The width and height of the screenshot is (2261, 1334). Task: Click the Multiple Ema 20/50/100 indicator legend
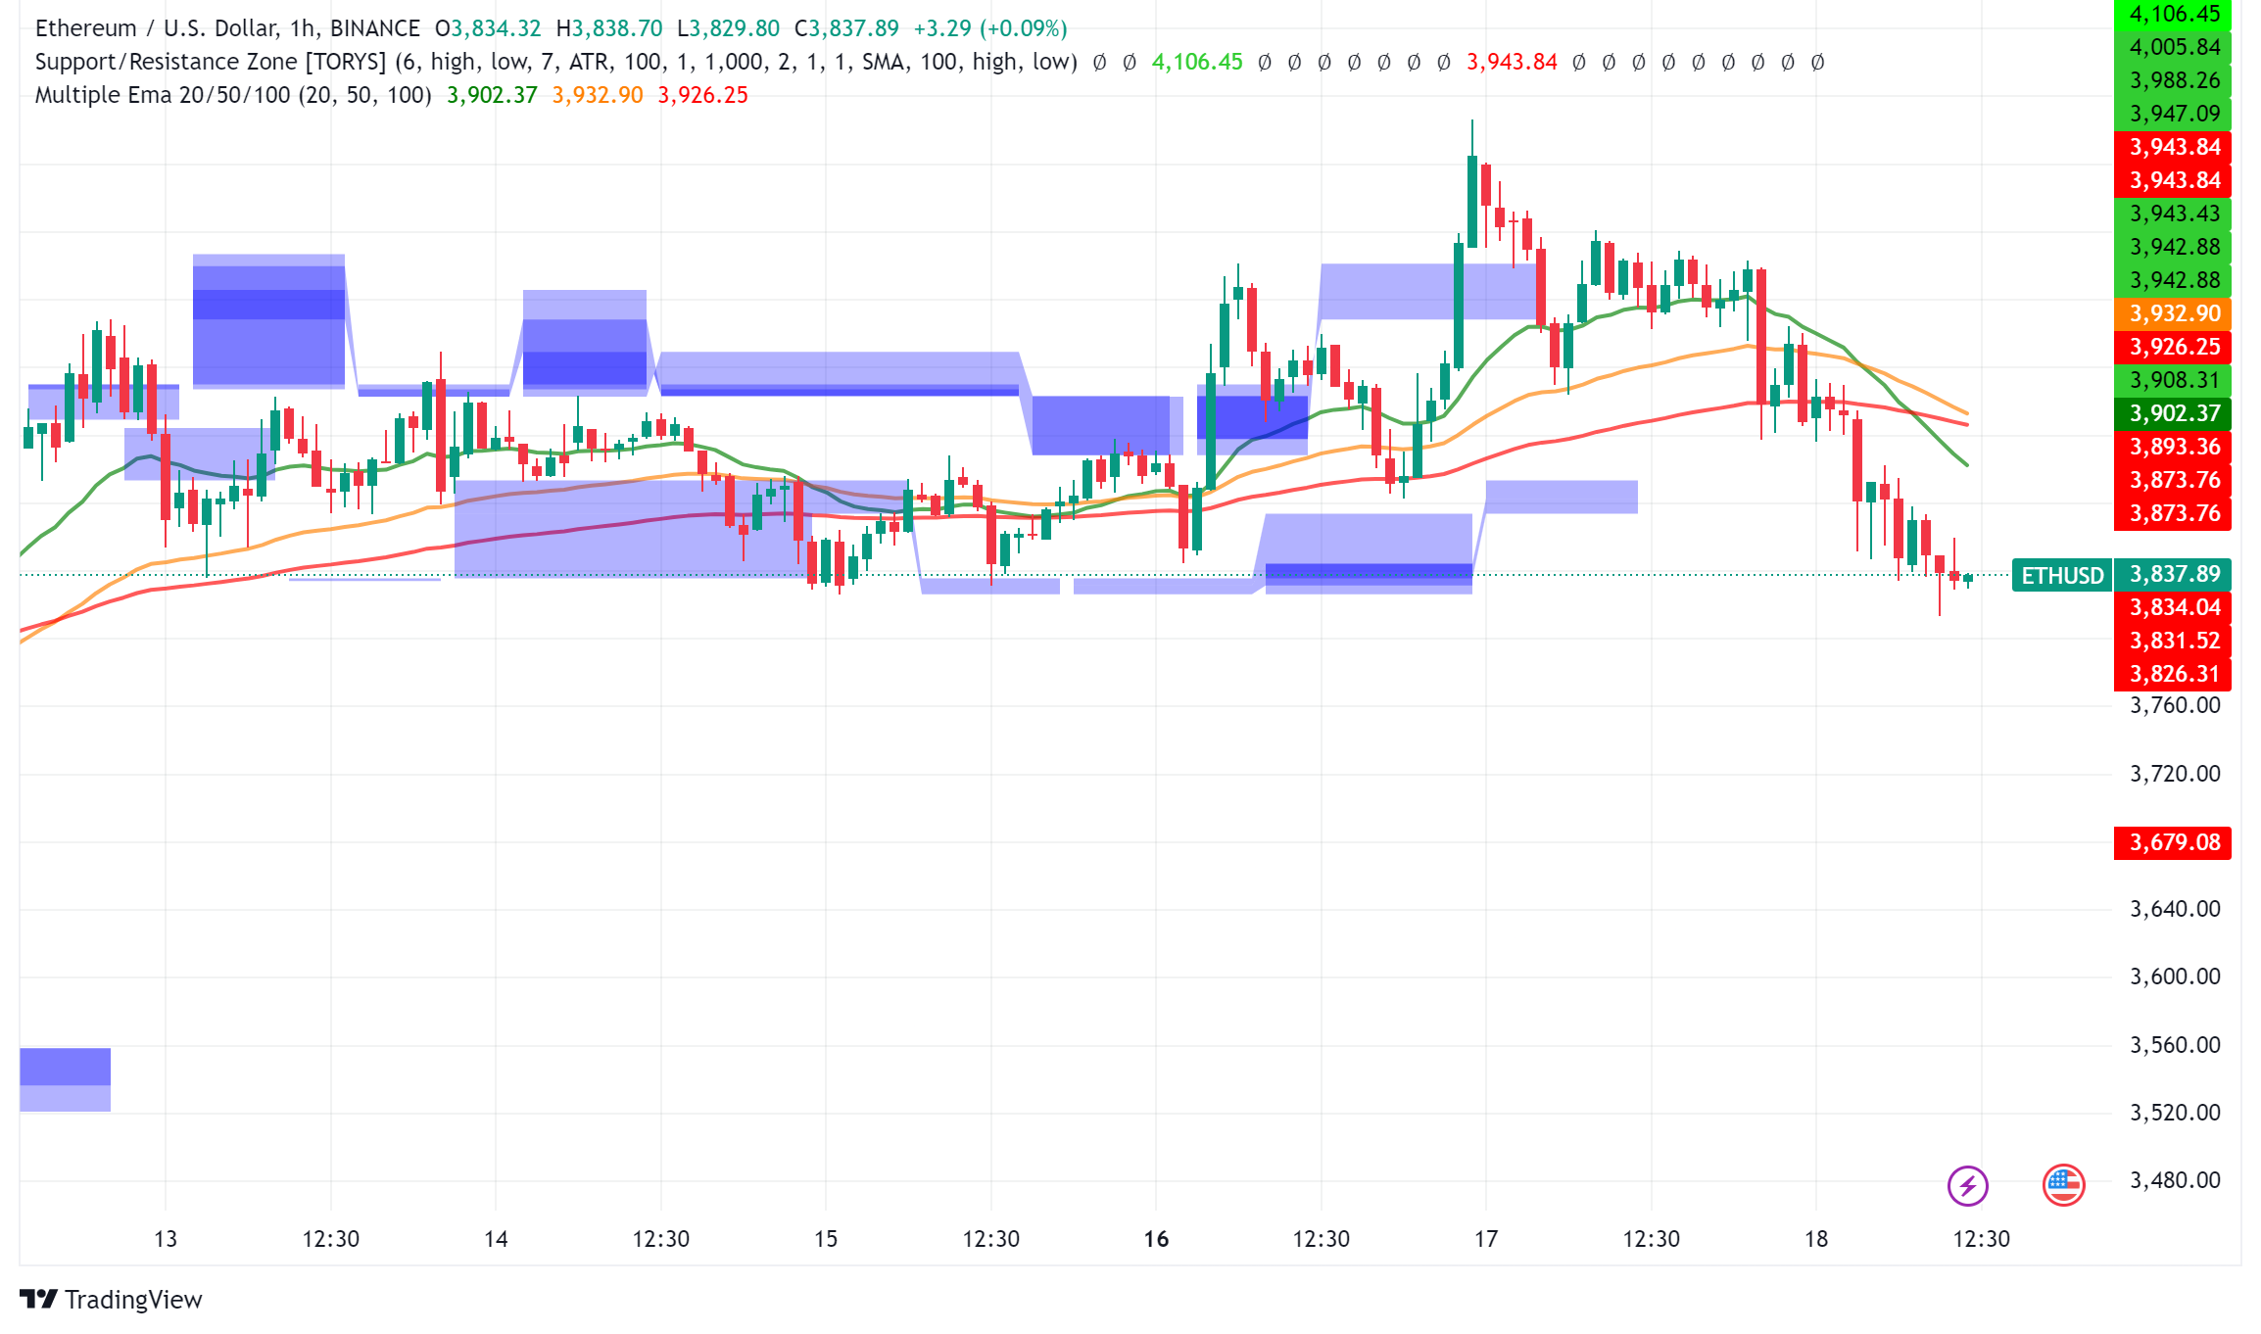[233, 95]
